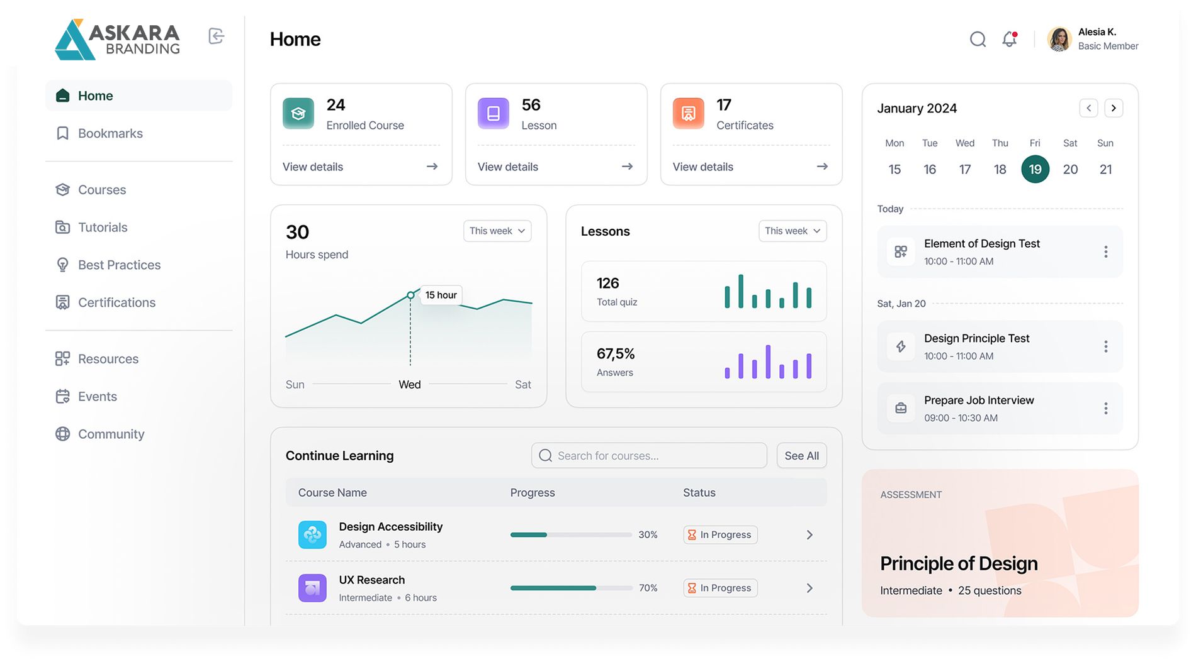
Task: Open the notifications bell
Action: (x=1010, y=39)
